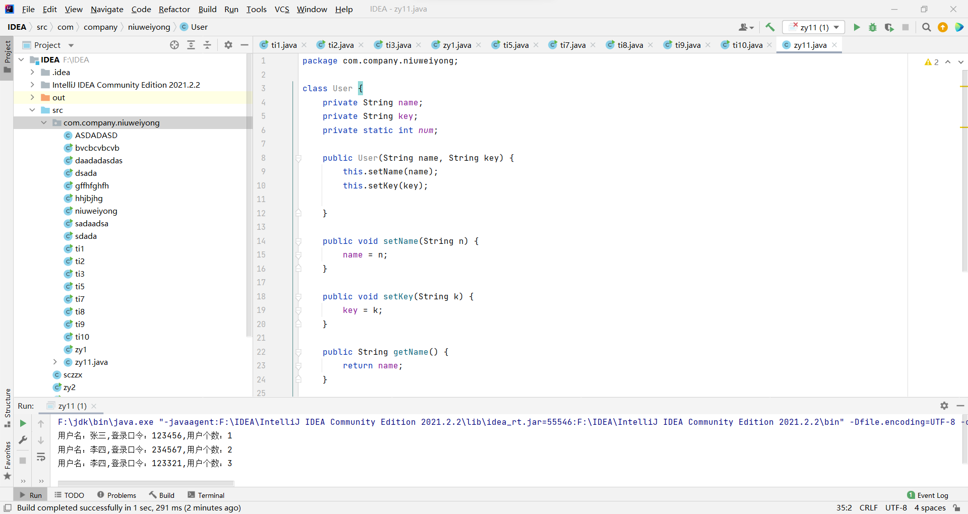968x514 pixels.
Task: Hide the Project panel with minus icon
Action: coord(245,45)
